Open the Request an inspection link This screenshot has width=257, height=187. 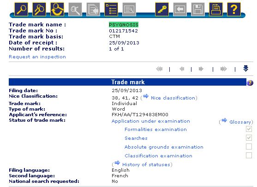(37, 57)
